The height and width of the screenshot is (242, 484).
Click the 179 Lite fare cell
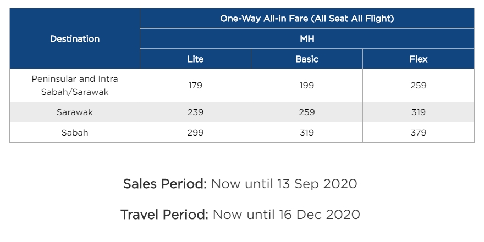[195, 86]
